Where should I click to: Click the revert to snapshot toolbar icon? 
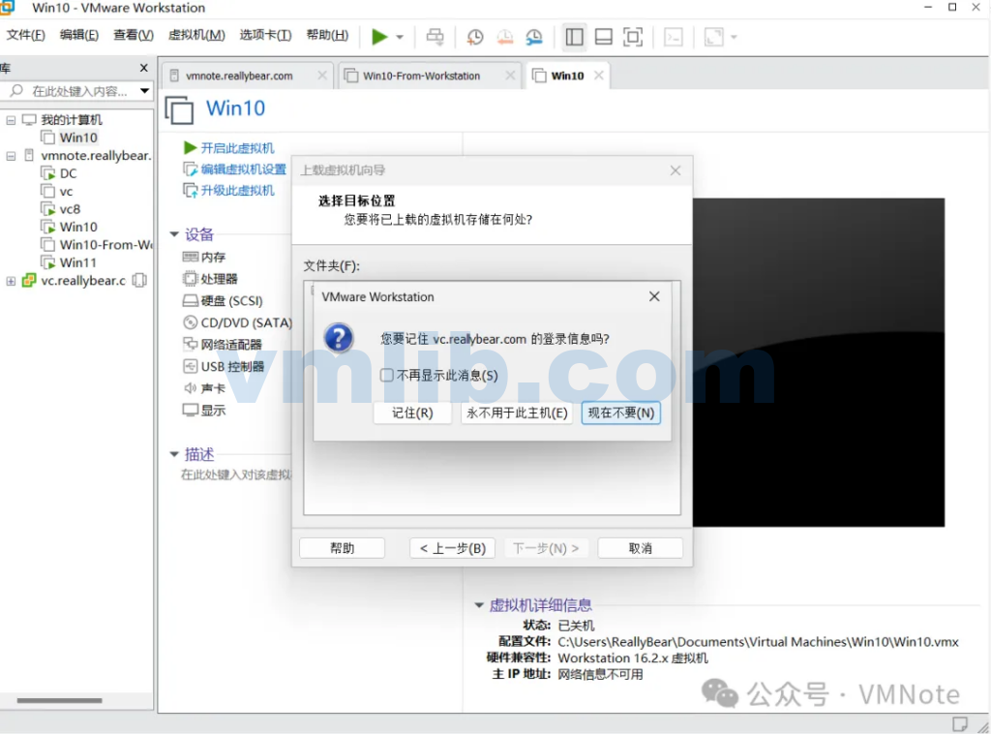coord(504,37)
